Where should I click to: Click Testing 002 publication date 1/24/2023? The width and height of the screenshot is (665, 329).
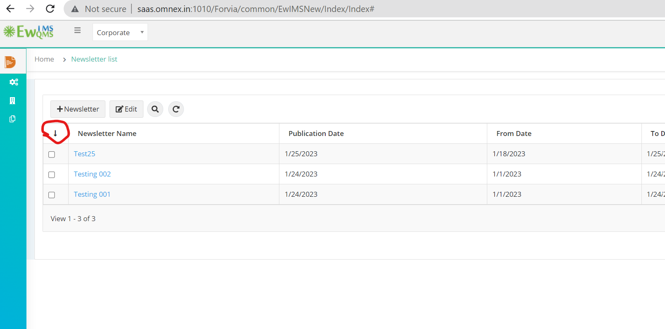301,174
